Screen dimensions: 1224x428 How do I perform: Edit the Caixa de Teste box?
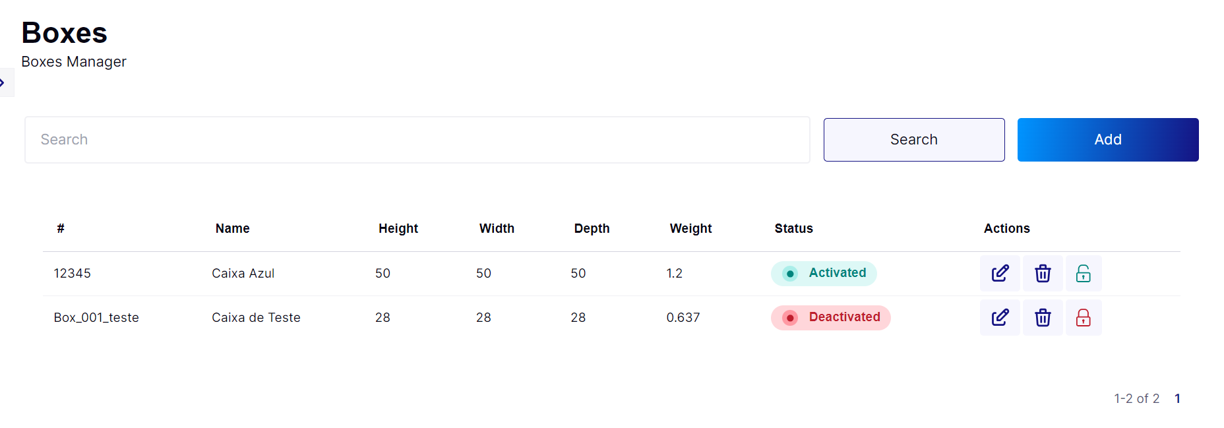1000,317
